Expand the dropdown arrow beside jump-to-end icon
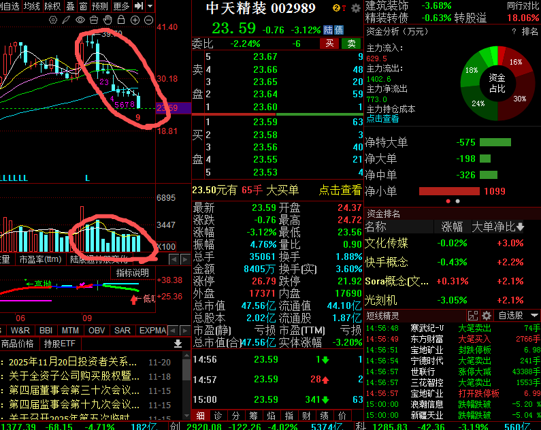541x430 pixels. tap(150, 6)
